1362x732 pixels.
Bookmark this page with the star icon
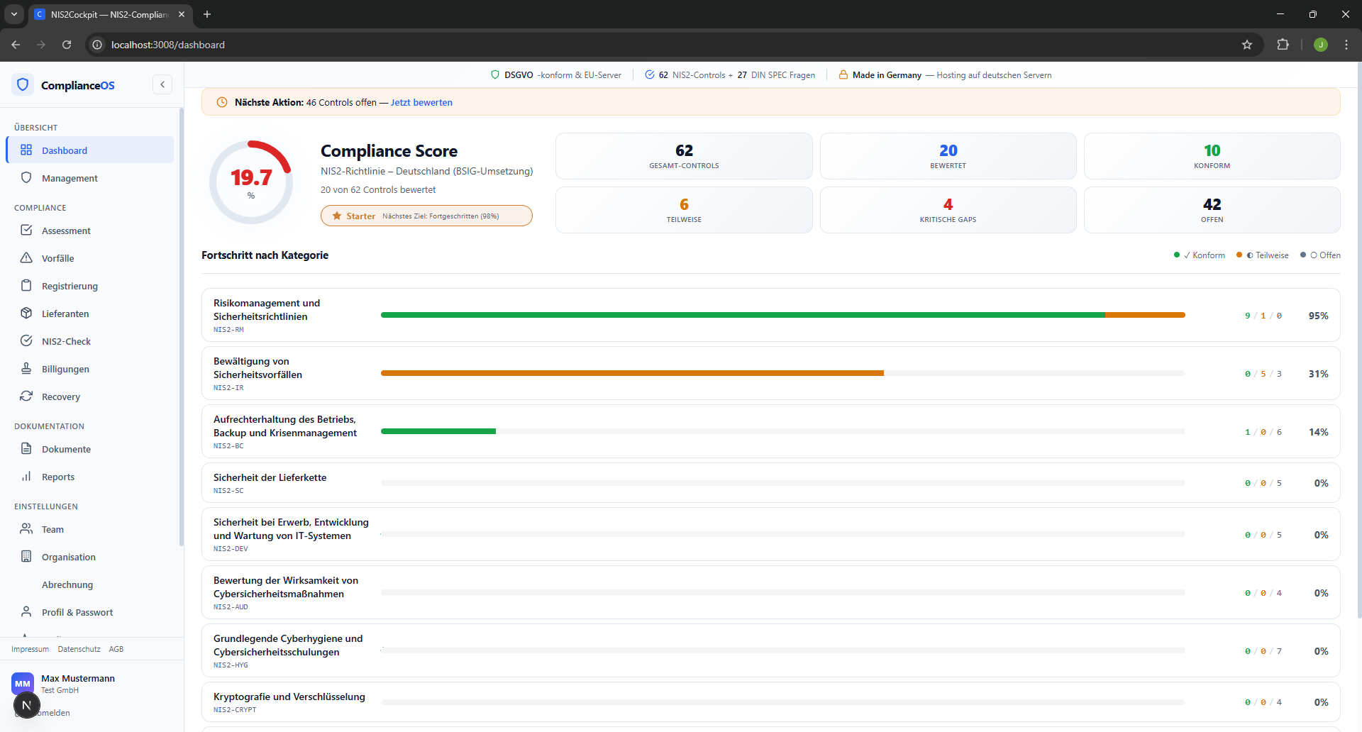pos(1247,45)
